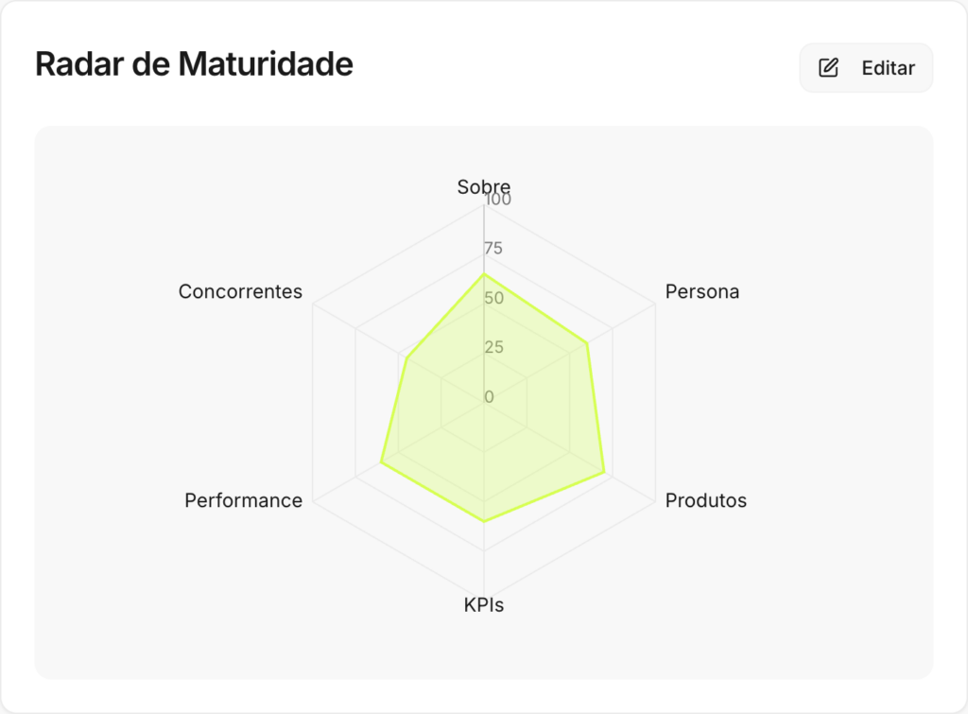
Task: Click the pencil icon in the Editar button
Action: click(829, 68)
